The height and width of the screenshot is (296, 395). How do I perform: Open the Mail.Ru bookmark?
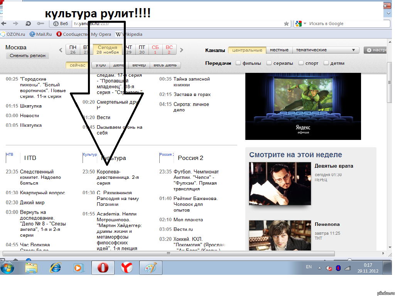pos(41,34)
